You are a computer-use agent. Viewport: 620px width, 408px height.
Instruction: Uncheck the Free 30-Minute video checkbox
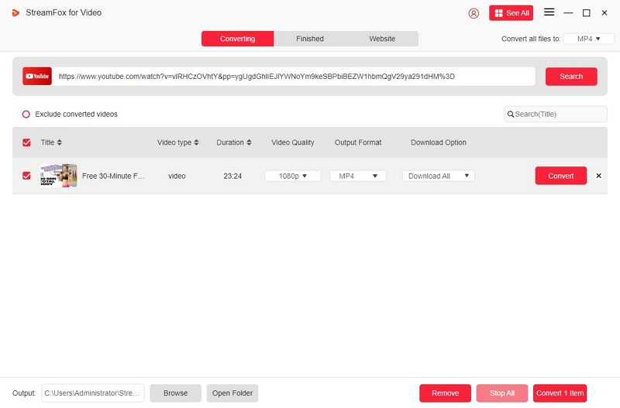pos(26,176)
